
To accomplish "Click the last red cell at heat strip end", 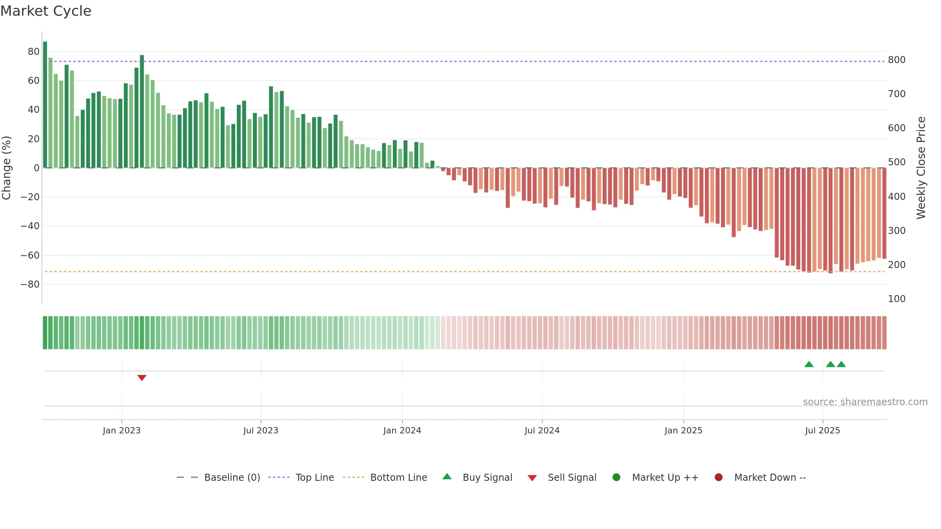I will [x=885, y=333].
